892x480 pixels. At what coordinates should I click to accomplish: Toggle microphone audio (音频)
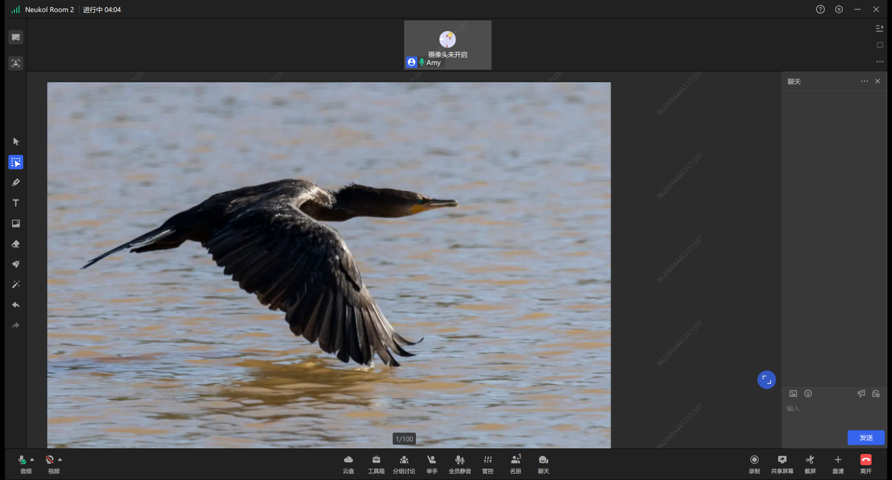tap(23, 464)
